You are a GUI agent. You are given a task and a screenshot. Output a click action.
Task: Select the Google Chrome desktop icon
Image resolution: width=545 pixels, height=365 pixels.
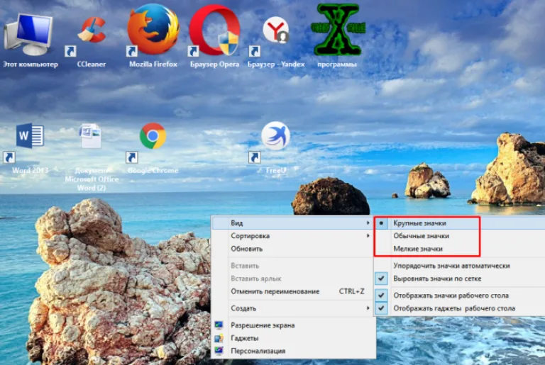pos(153,147)
